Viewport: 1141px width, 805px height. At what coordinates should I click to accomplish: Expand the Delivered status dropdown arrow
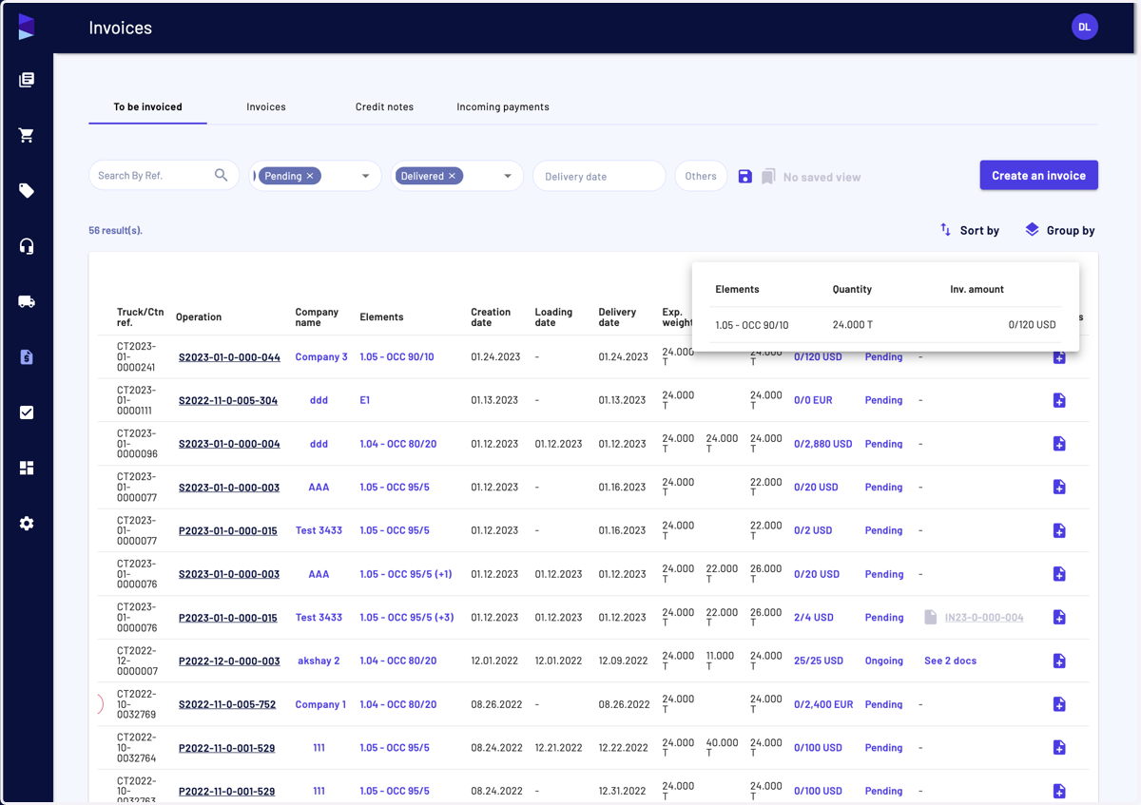508,176
